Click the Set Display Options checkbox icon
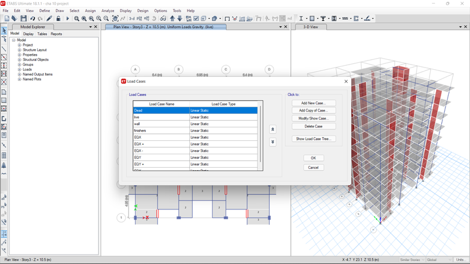 point(196,19)
